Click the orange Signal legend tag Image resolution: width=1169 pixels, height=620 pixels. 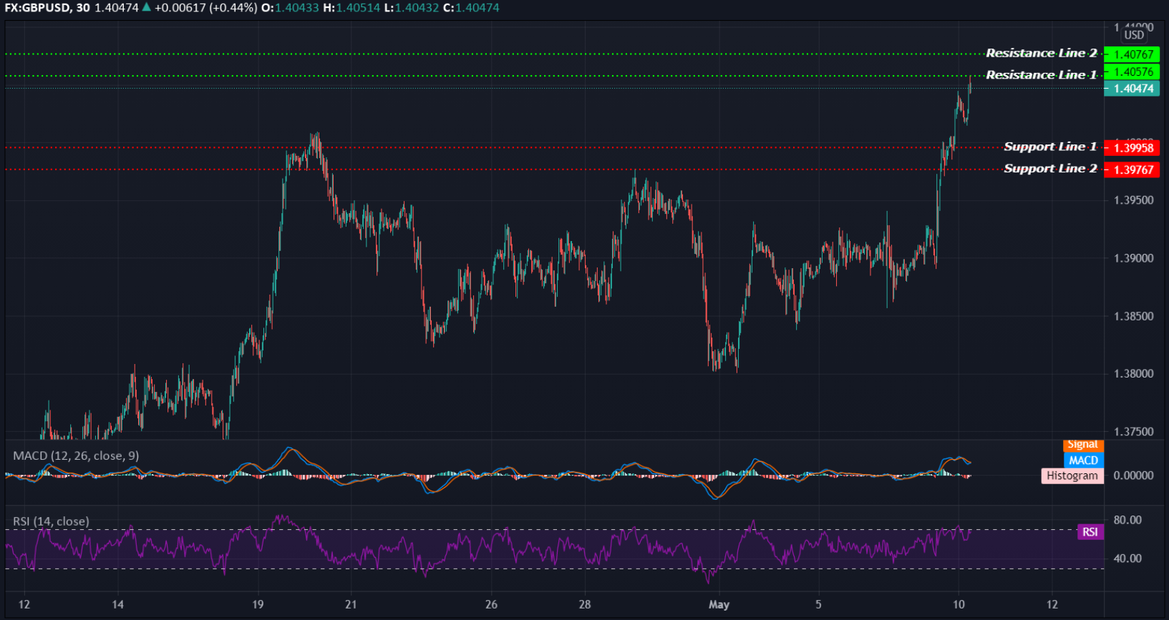pyautogui.click(x=1083, y=446)
